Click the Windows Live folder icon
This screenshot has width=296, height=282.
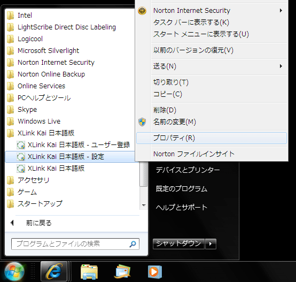10,121
